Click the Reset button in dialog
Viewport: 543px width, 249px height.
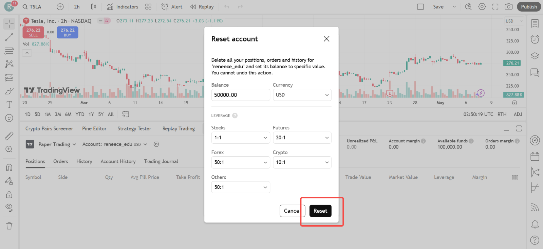click(x=320, y=211)
